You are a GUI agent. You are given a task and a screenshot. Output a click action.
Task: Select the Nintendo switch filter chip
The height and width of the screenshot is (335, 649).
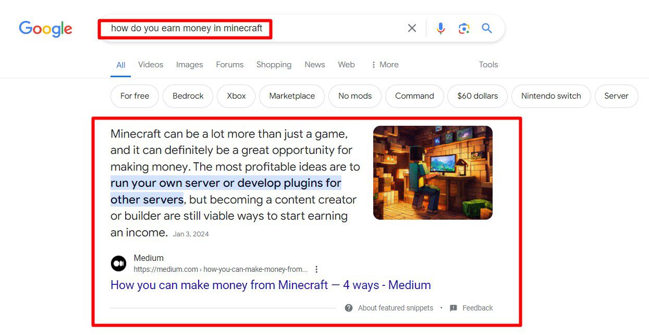coord(551,96)
